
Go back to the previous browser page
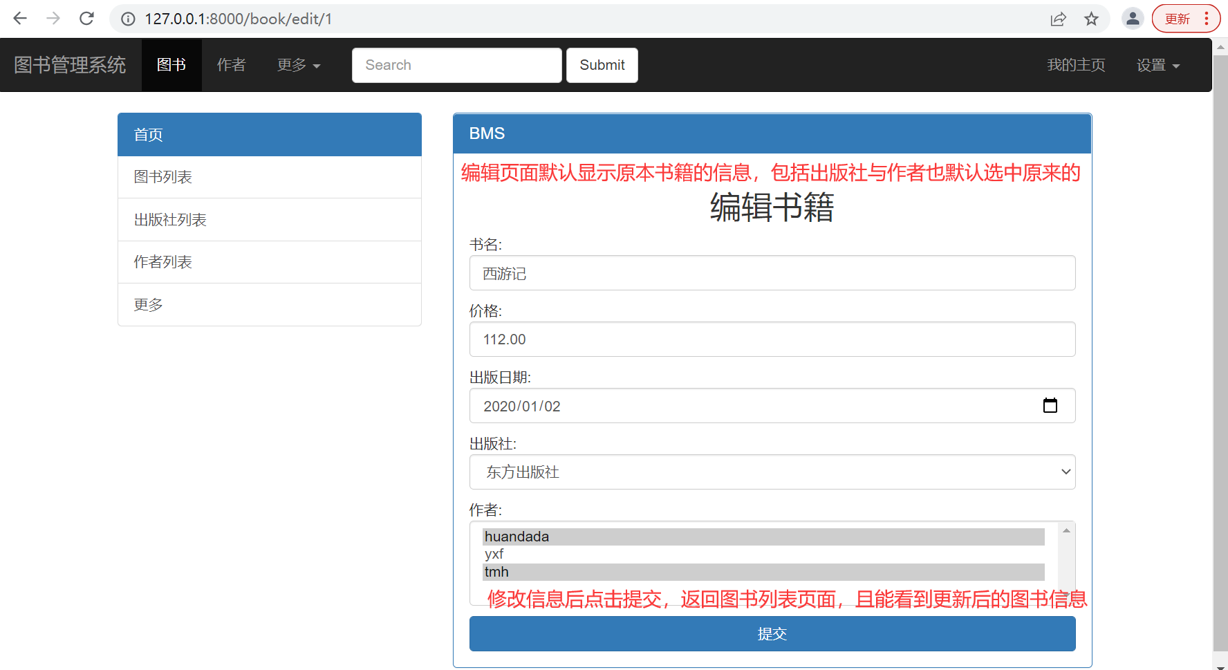click(x=20, y=19)
